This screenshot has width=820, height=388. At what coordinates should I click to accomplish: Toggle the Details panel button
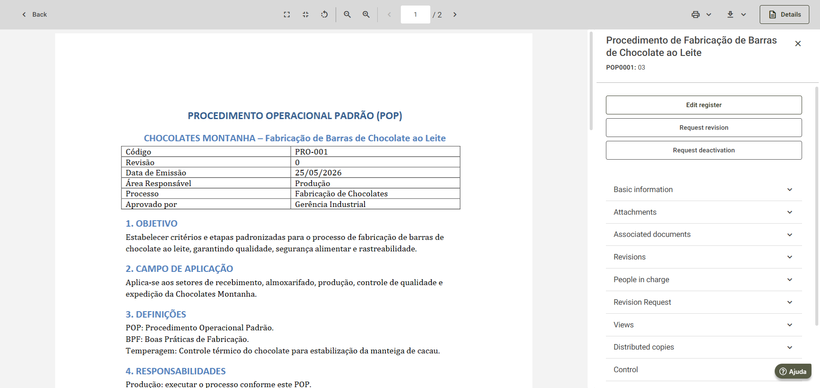784,15
